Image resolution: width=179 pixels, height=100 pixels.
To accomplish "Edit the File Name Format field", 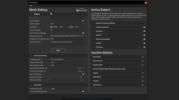I will 66,36.
